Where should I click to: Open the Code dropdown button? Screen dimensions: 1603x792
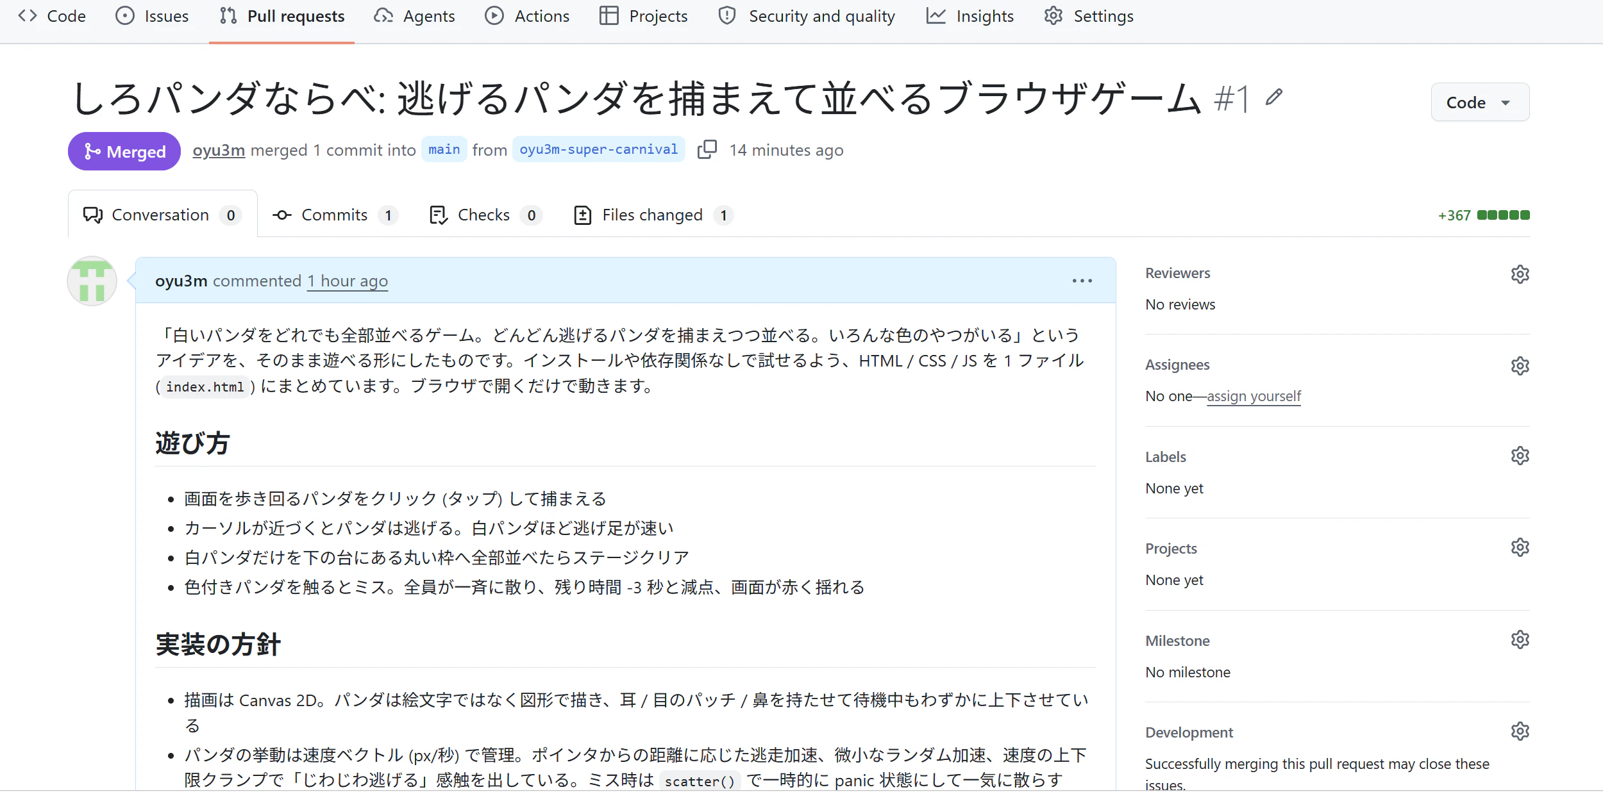click(1480, 103)
